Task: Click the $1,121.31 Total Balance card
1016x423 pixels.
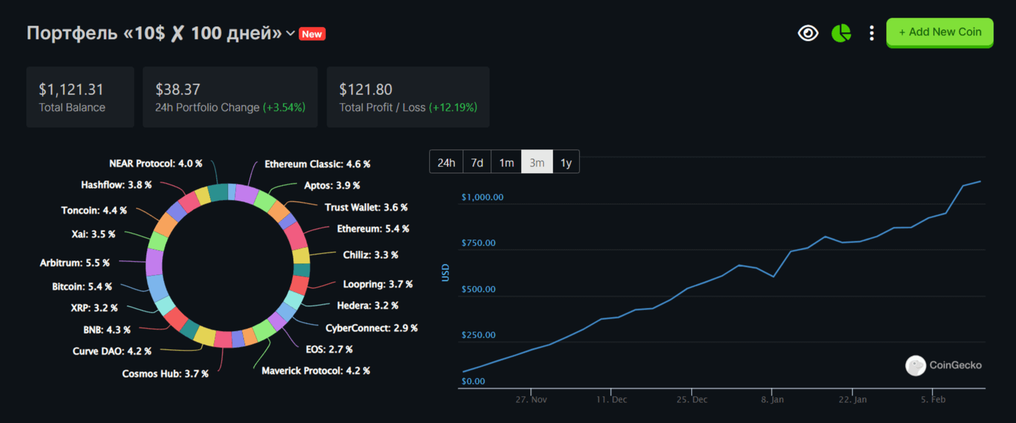Action: [80, 97]
